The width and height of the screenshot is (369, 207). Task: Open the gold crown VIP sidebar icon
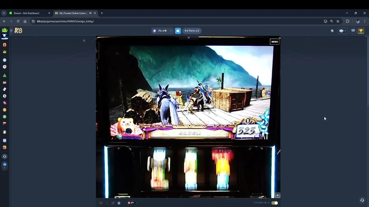click(5, 52)
